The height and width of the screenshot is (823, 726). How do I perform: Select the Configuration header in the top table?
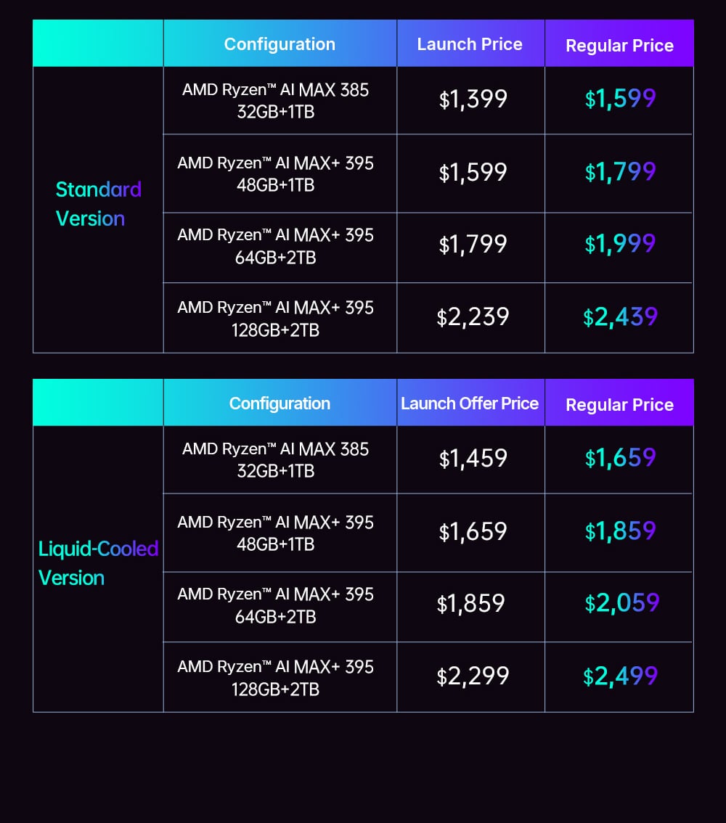280,44
